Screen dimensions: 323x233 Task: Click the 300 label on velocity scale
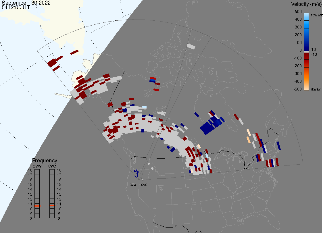click(298, 27)
